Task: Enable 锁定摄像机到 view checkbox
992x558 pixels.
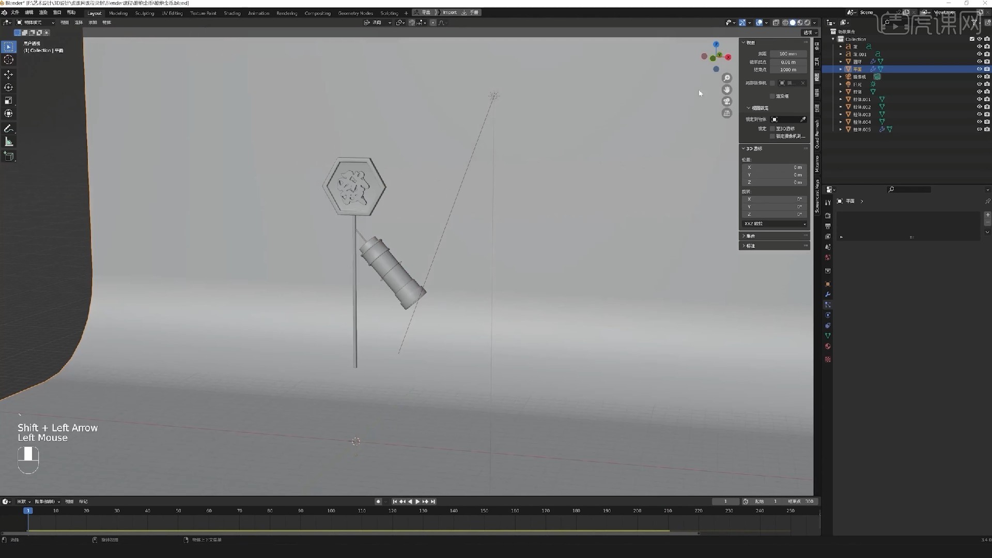Action: click(772, 136)
